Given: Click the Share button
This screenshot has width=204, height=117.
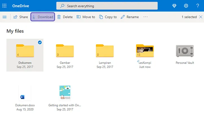Looking at the screenshot, I should 21,17.
